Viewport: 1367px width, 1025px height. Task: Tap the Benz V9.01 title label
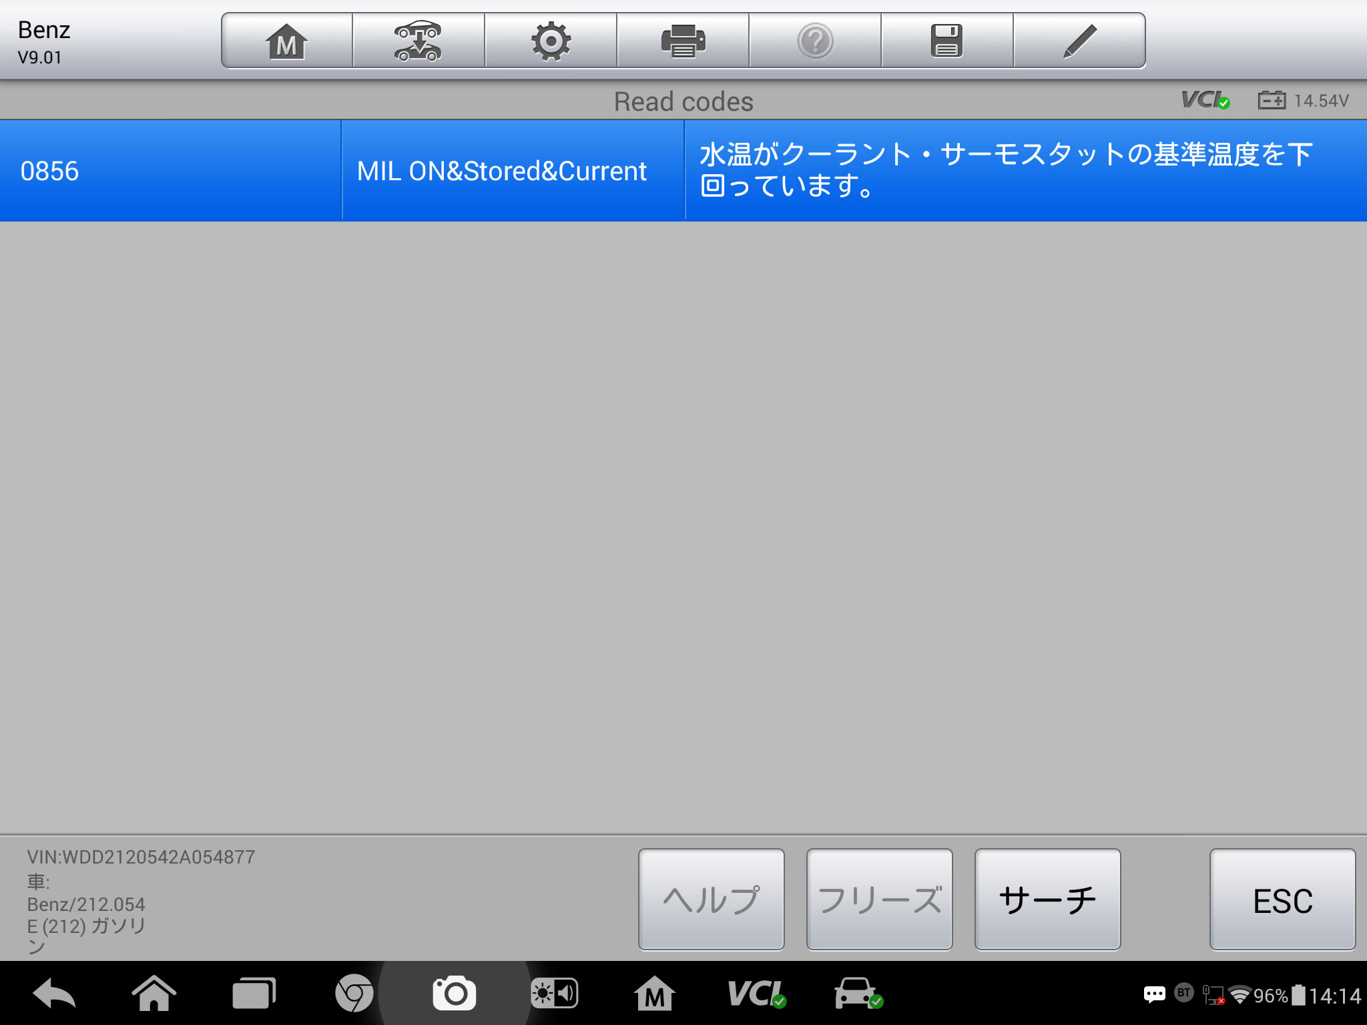44,42
